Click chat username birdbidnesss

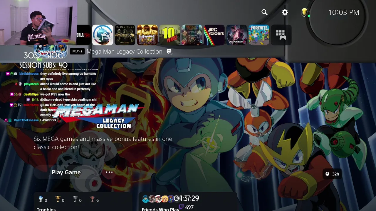pyautogui.click(x=29, y=74)
